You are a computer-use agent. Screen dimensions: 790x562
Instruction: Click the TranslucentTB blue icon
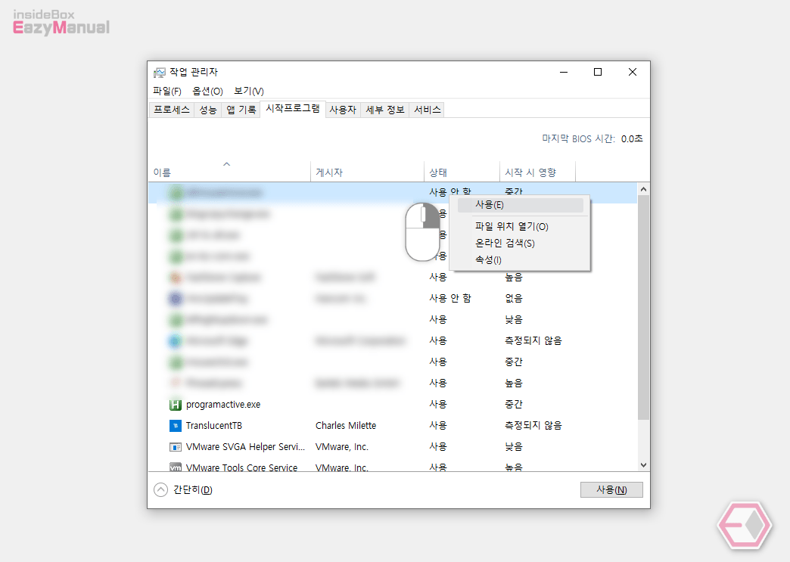(175, 426)
